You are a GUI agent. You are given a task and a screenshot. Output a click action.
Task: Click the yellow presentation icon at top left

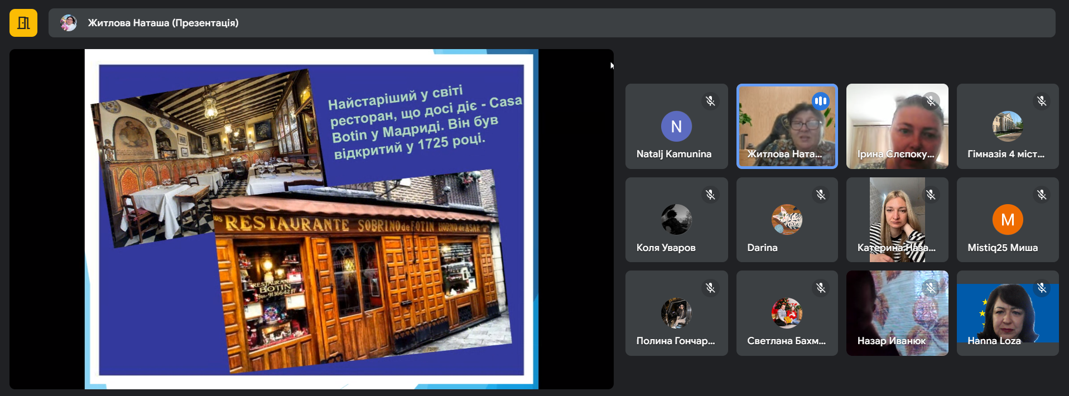tap(23, 23)
